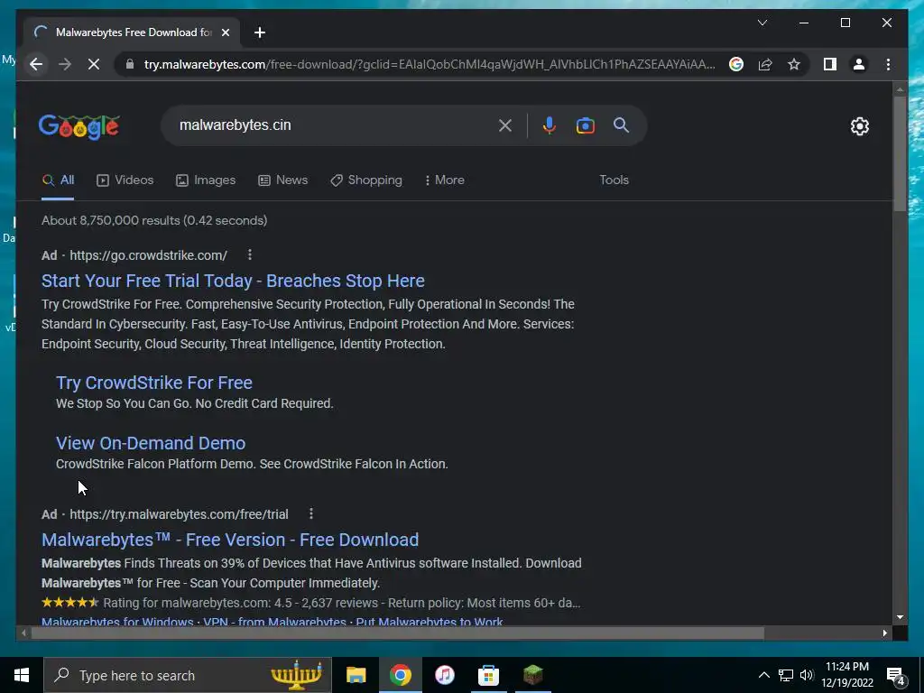Click the go.crowdstrike.com ad URL

(x=148, y=255)
